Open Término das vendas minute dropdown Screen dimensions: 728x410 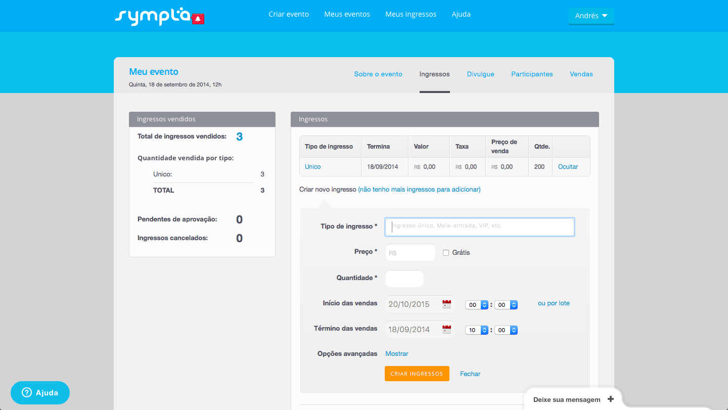click(x=506, y=330)
